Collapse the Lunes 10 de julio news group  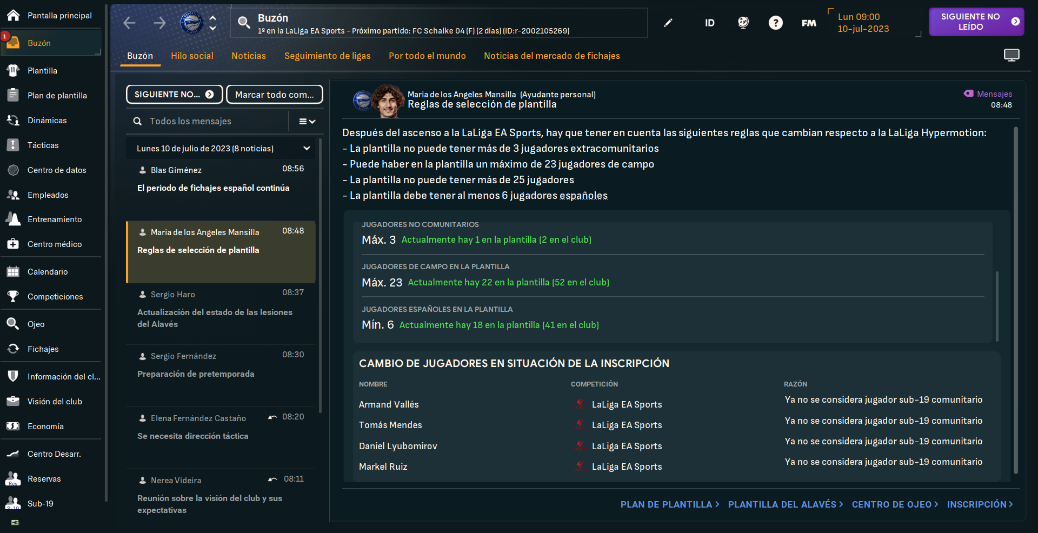coord(307,148)
